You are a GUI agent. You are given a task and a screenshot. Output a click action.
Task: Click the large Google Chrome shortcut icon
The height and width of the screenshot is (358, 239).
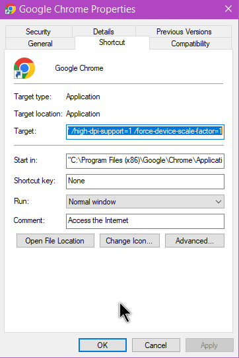[24, 68]
